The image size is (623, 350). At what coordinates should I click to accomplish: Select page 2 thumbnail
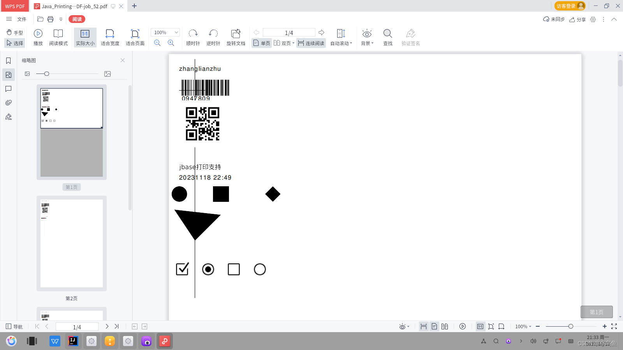click(x=72, y=243)
